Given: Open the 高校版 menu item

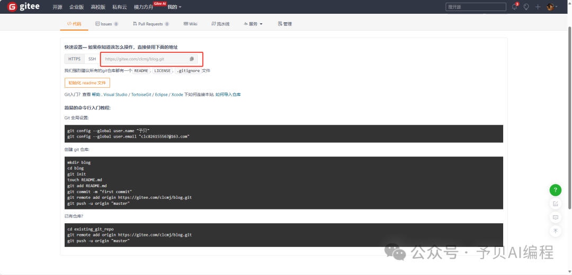Looking at the screenshot, I should point(99,7).
